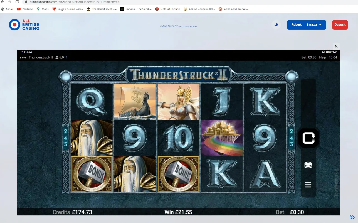
Task: Click the Win £21.55 display
Action: (178, 212)
